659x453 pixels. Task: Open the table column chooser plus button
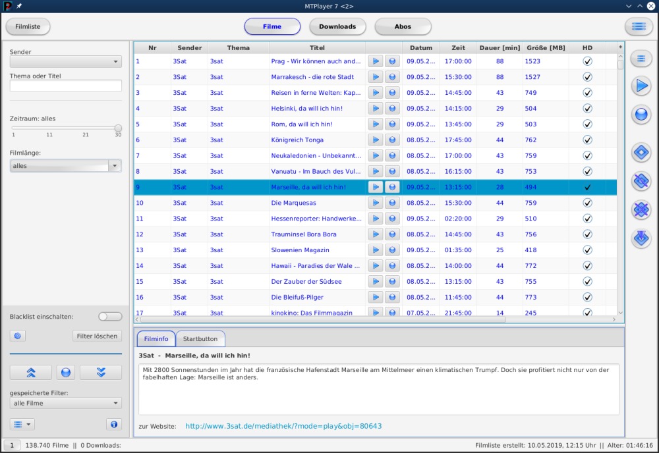620,47
